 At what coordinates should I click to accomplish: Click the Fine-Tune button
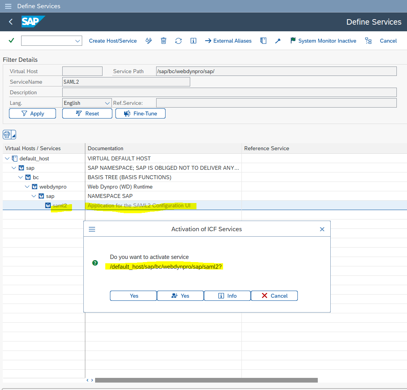140,113
